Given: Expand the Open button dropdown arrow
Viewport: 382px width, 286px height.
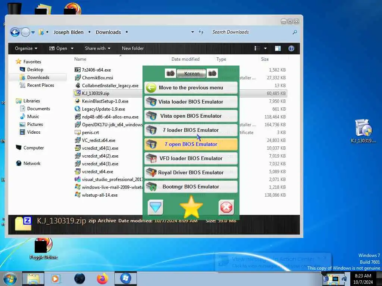Looking at the screenshot, I should click(x=72, y=48).
